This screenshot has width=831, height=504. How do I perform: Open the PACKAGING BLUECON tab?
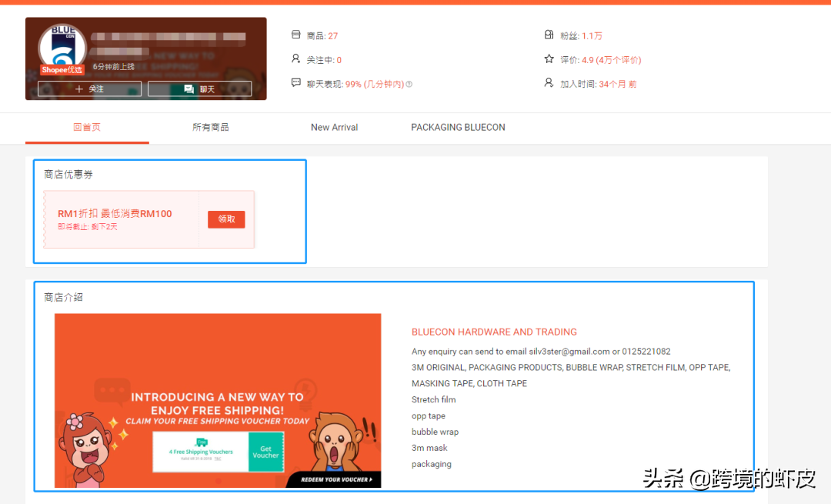click(x=458, y=127)
